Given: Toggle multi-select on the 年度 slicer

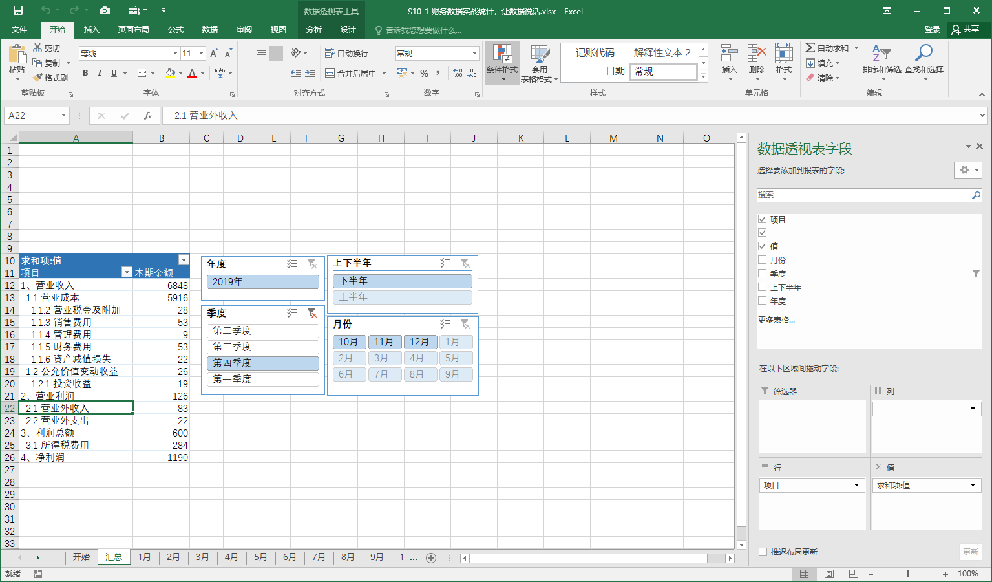Looking at the screenshot, I should pos(293,264).
